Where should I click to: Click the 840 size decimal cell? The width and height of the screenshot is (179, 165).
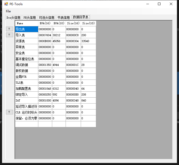[x=88, y=100]
